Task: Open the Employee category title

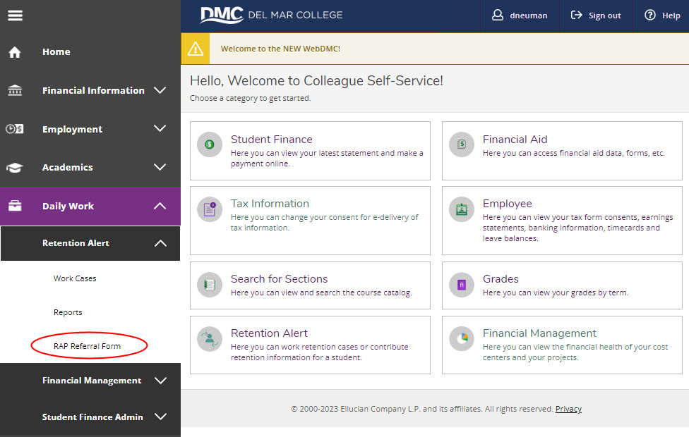Action: point(507,204)
